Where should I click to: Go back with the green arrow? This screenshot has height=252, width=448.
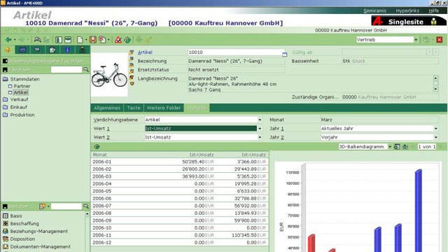(x=8, y=40)
